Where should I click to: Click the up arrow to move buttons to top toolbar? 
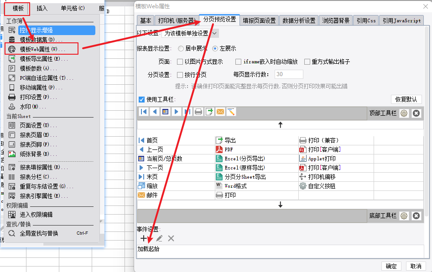[281, 125]
